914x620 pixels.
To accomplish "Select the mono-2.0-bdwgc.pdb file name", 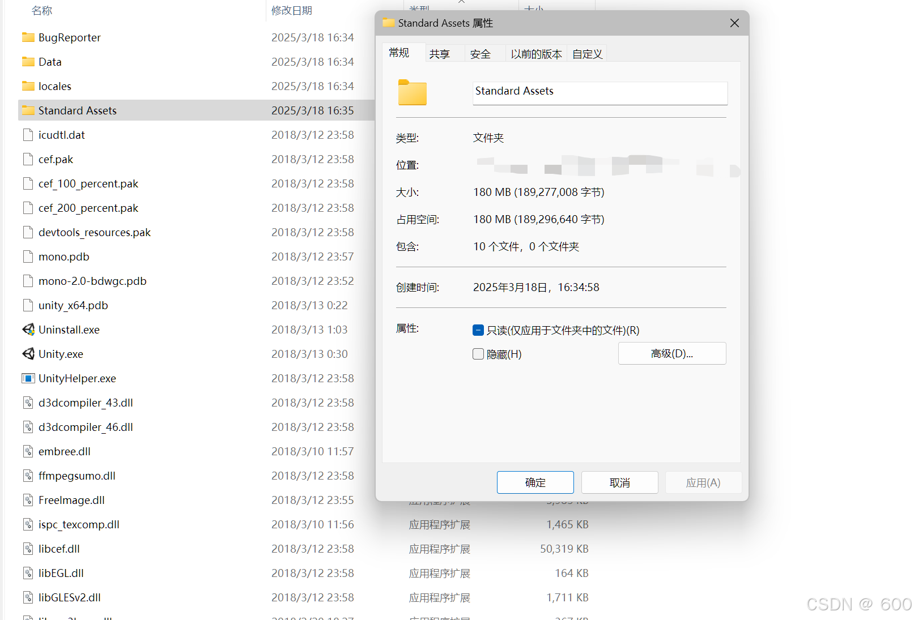I will [92, 281].
